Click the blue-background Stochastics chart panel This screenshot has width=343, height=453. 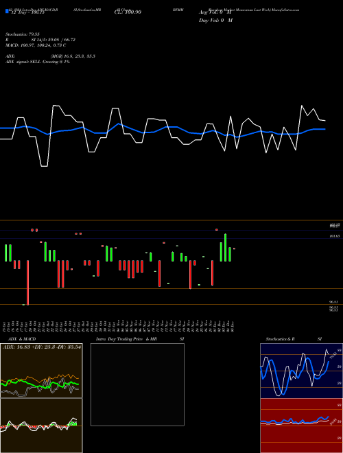click(301, 371)
